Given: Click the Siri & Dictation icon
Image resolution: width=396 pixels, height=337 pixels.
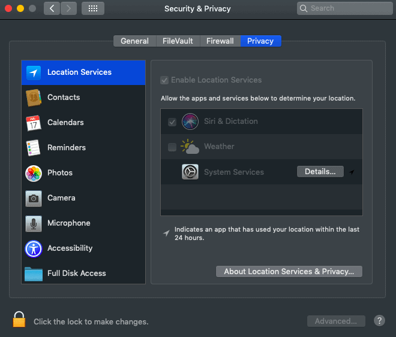Looking at the screenshot, I should tap(190, 122).
